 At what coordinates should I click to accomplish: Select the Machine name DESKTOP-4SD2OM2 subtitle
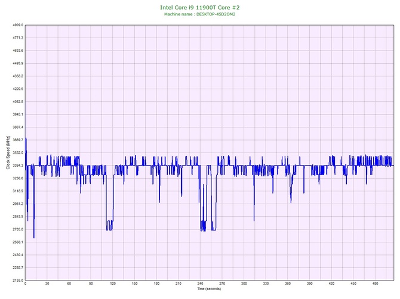[200, 14]
